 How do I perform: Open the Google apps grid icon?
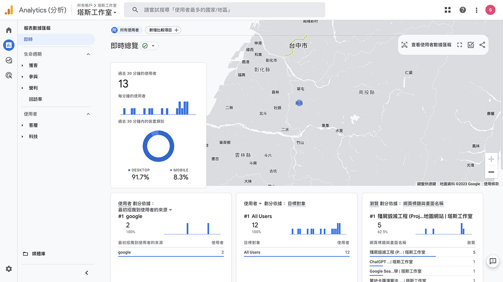[448, 10]
